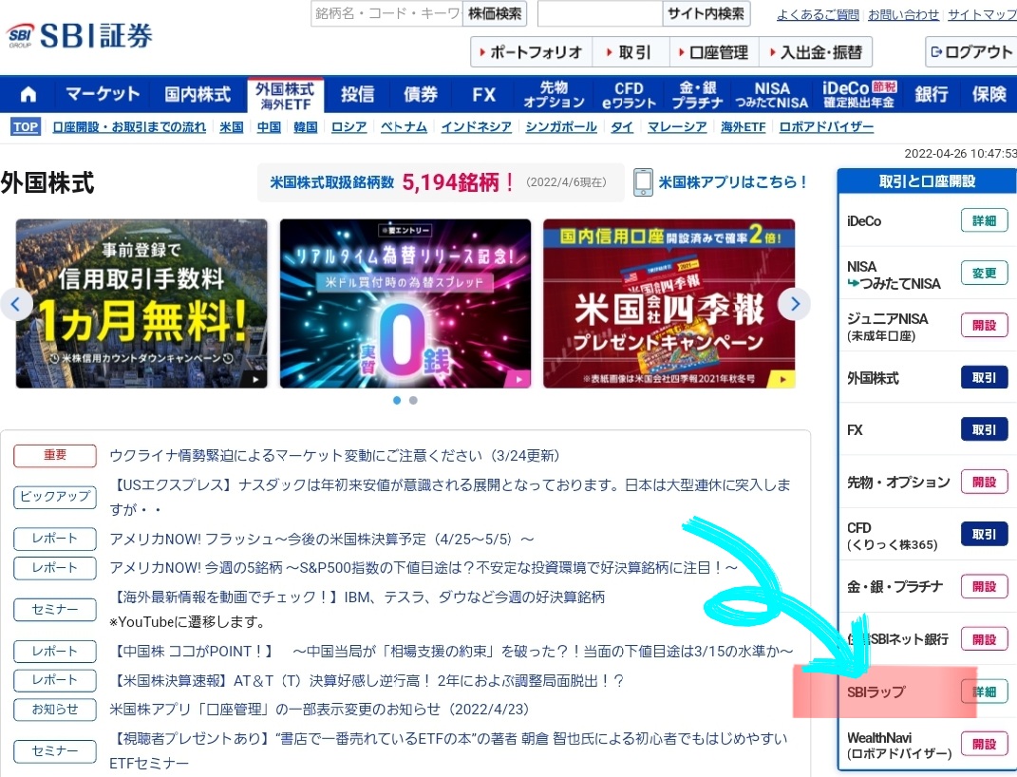Switch to the CFD eワラント tab
The width and height of the screenshot is (1017, 777).
[629, 95]
